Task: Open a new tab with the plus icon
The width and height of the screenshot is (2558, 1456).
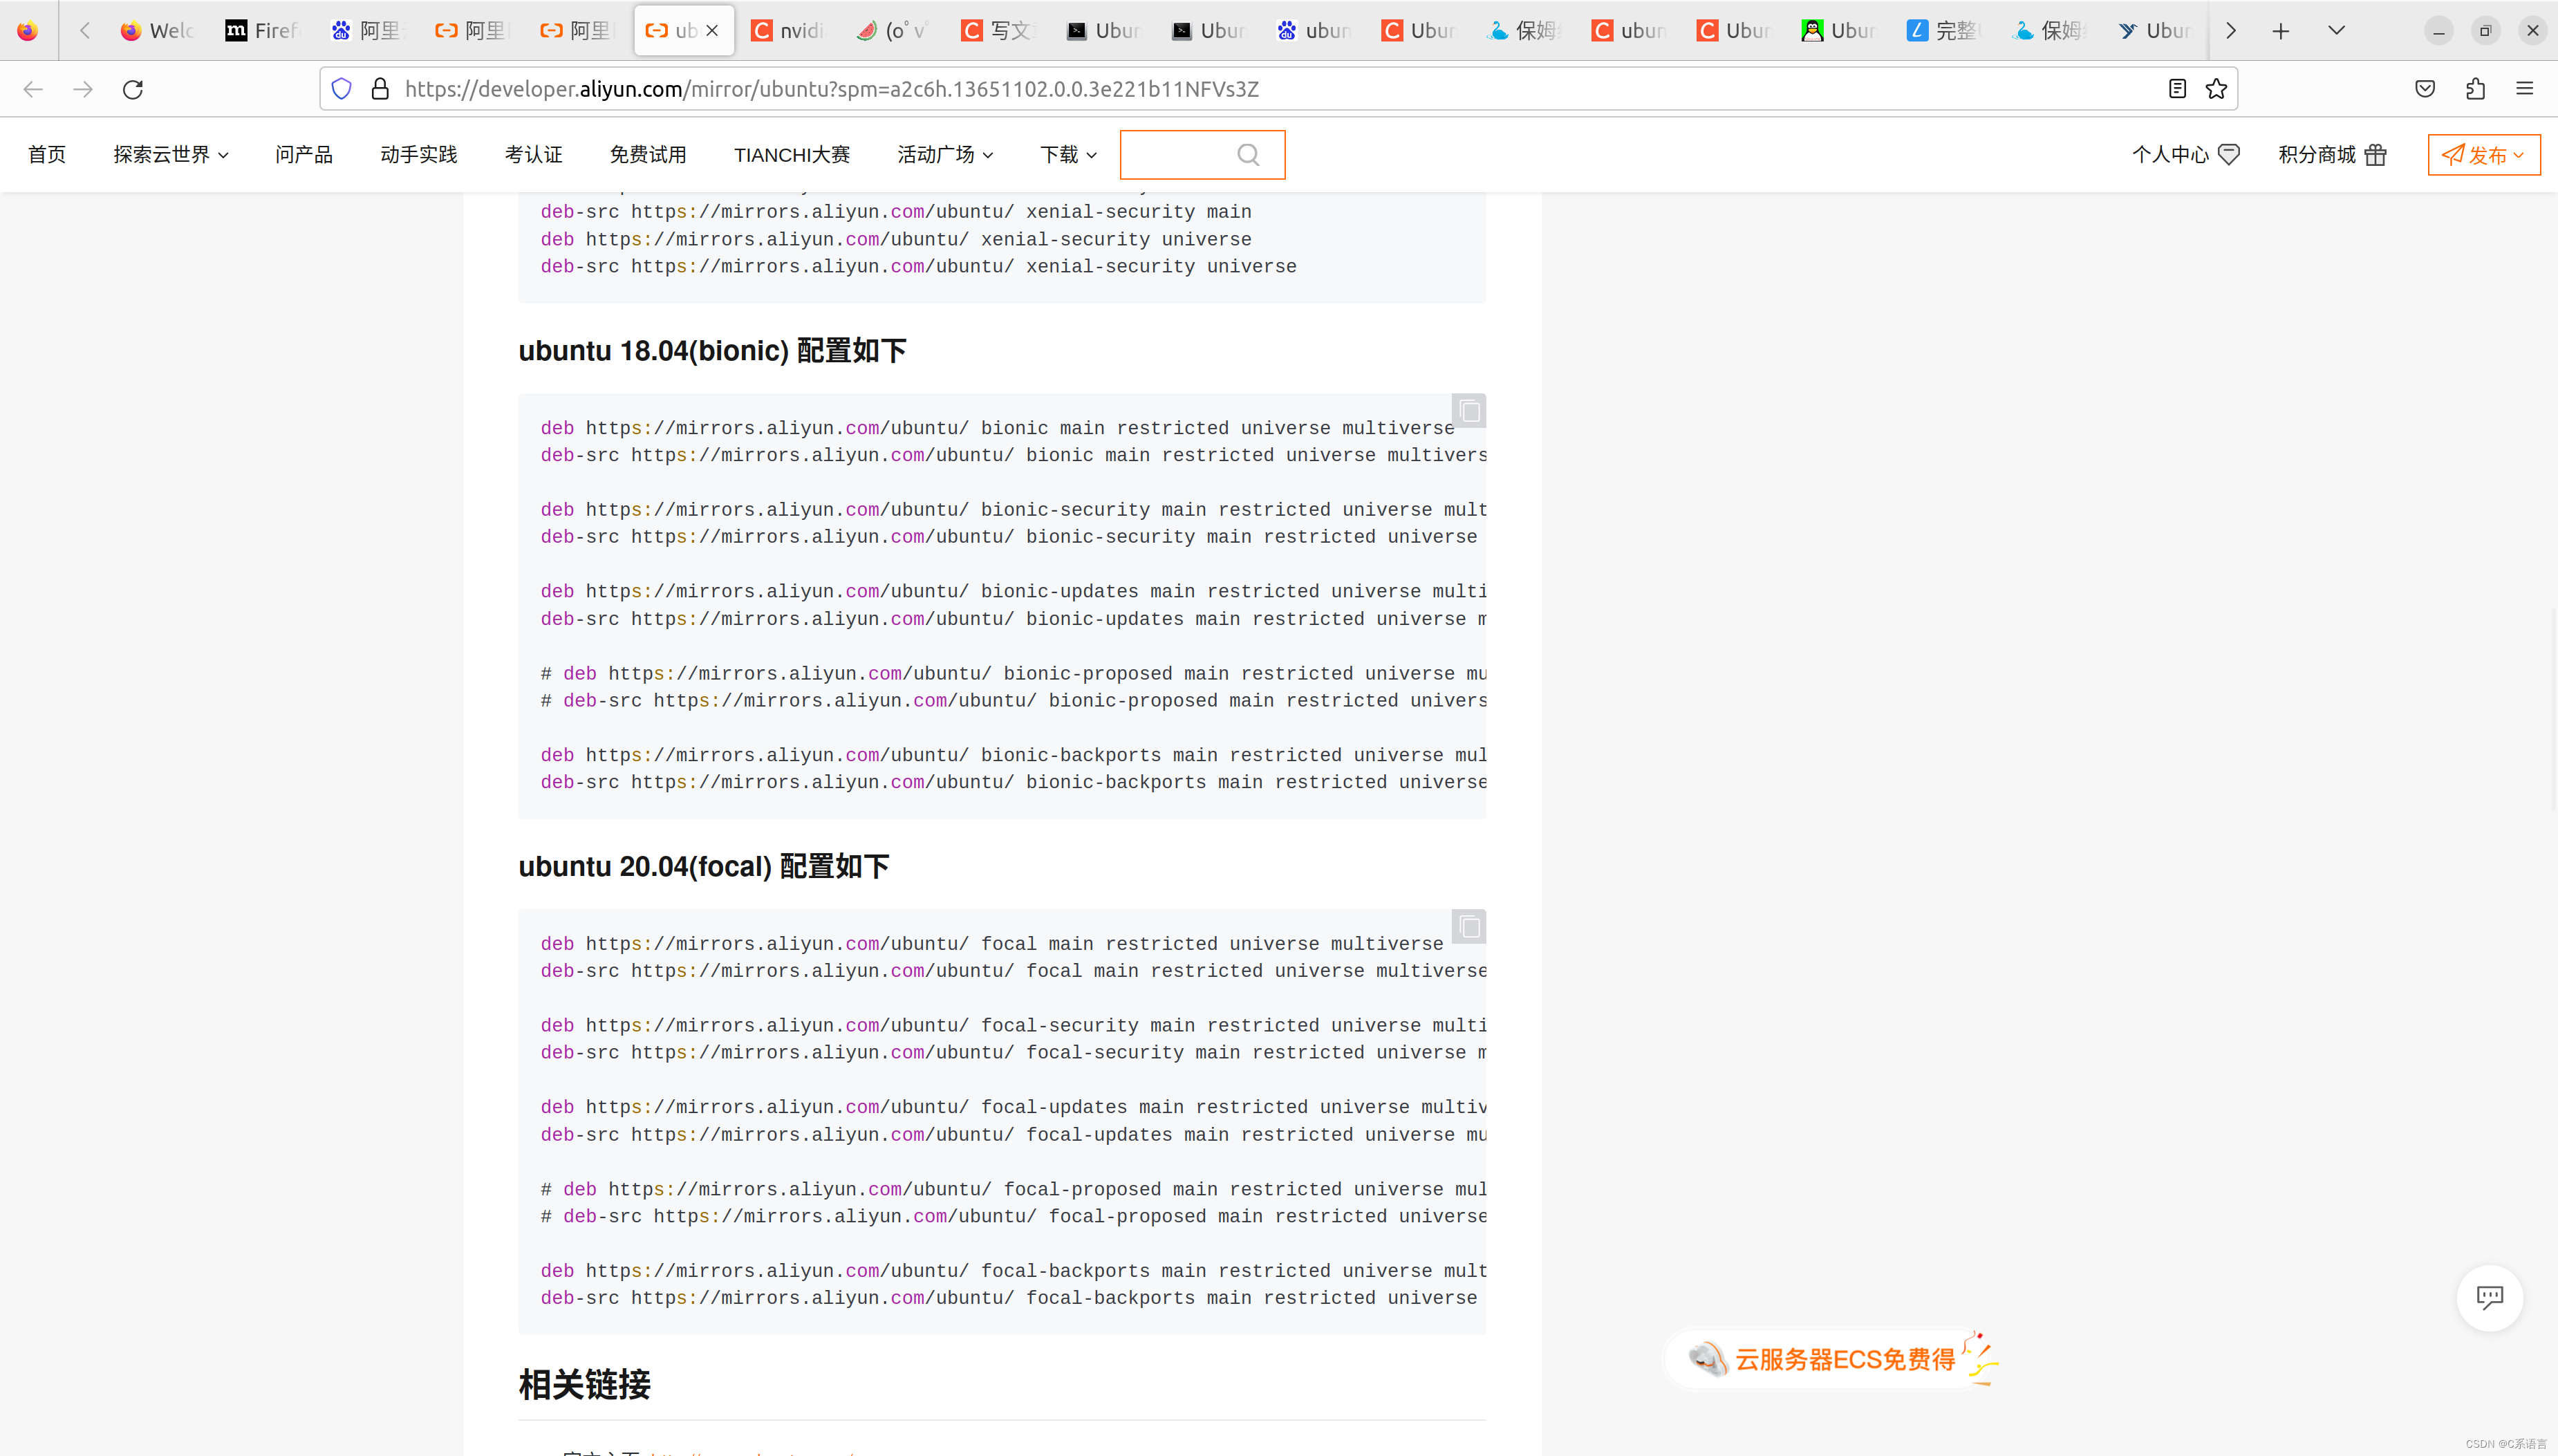Action: point(2281,31)
